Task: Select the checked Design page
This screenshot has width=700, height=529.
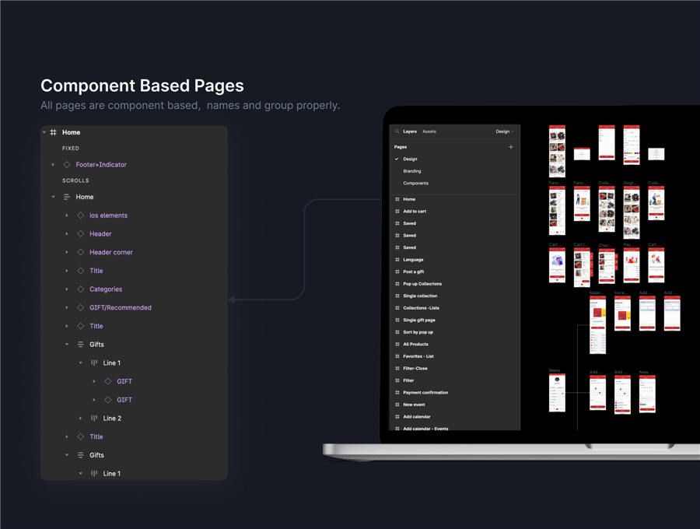Action: [410, 159]
